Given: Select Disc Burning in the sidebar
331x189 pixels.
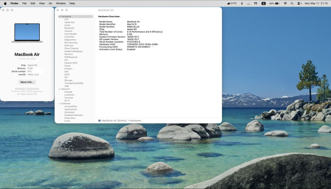Looking at the screenshot, I should [x=71, y=43].
